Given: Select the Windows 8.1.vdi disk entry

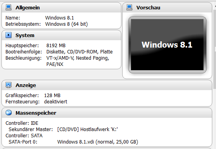Looking at the screenshot, I should click(x=98, y=142).
